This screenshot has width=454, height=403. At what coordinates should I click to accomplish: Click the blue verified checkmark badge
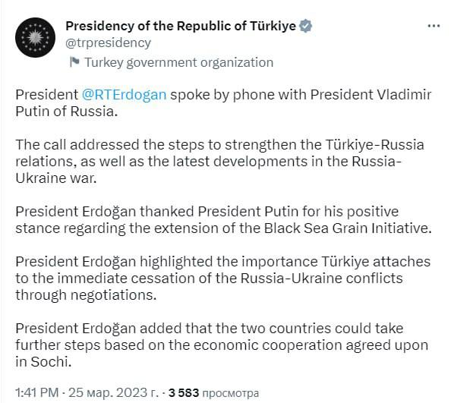[305, 26]
